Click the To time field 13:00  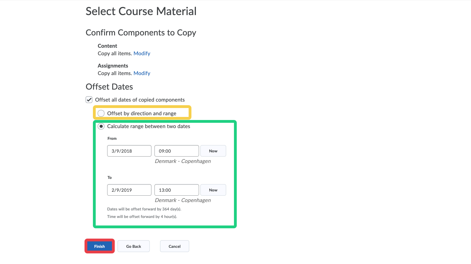point(177,190)
